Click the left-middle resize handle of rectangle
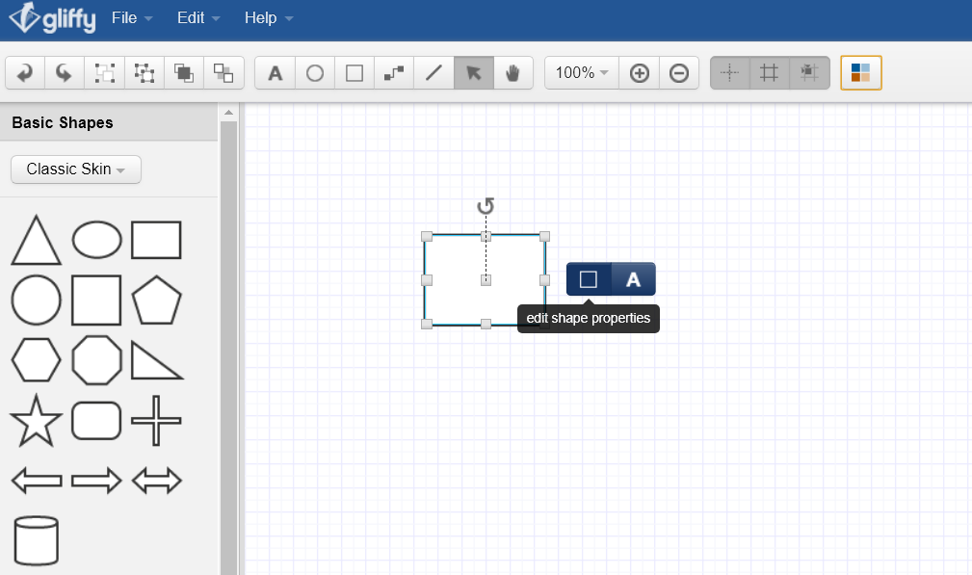The width and height of the screenshot is (972, 575). [427, 280]
